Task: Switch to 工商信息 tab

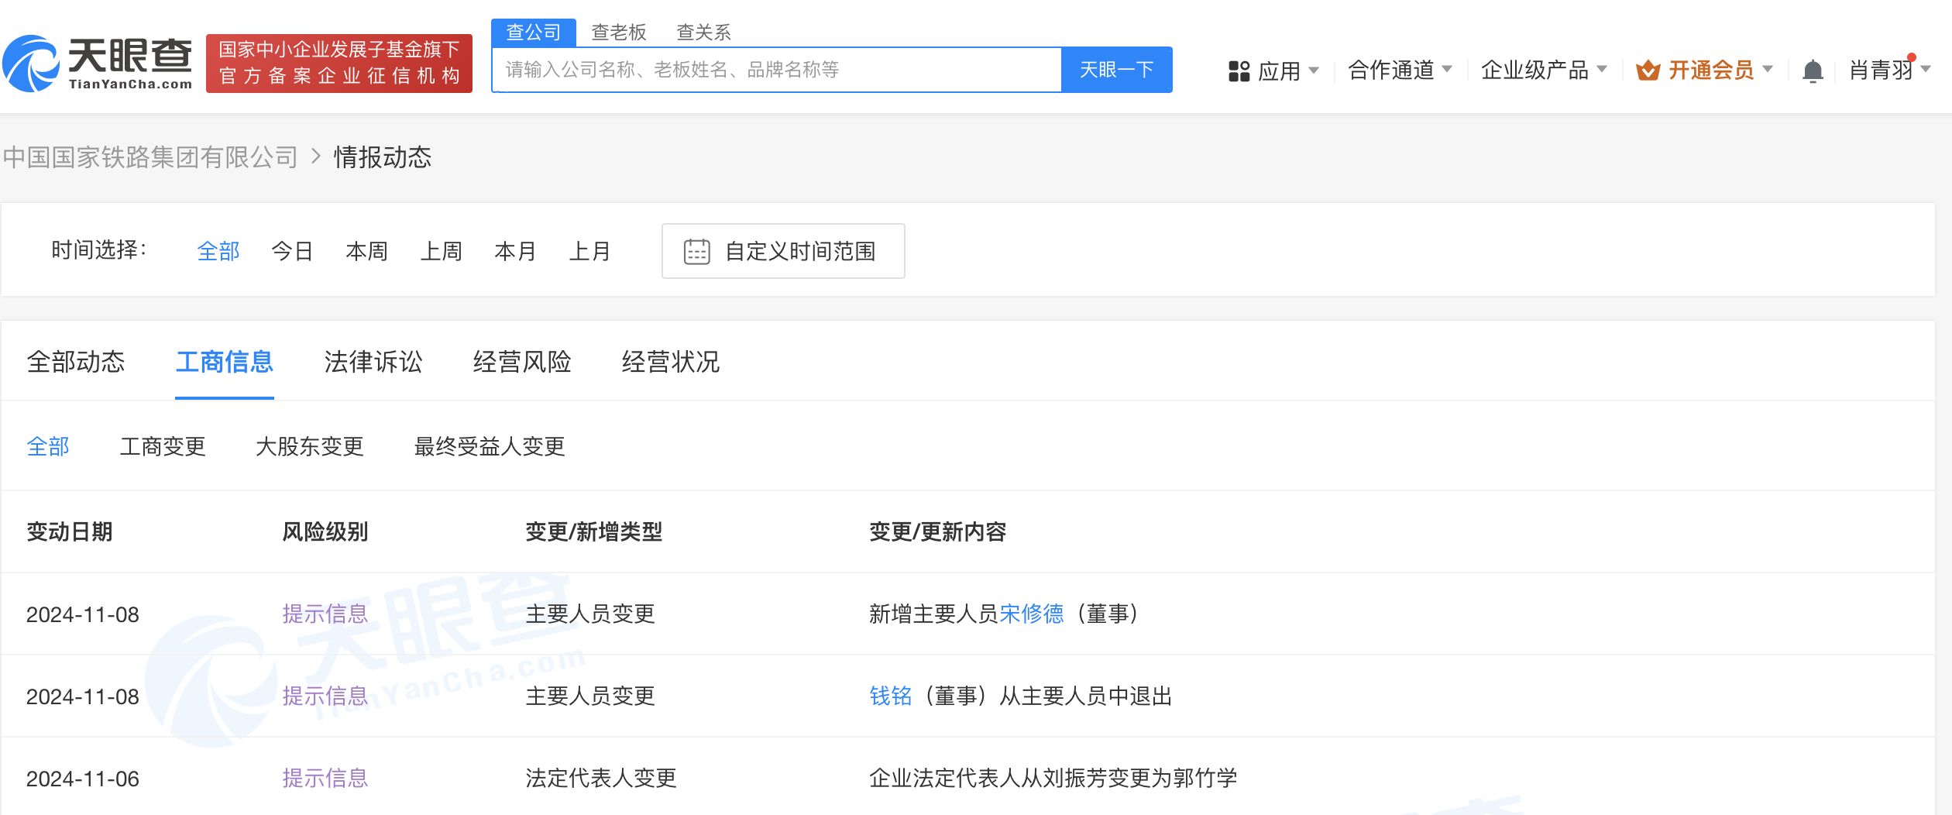Action: (225, 362)
